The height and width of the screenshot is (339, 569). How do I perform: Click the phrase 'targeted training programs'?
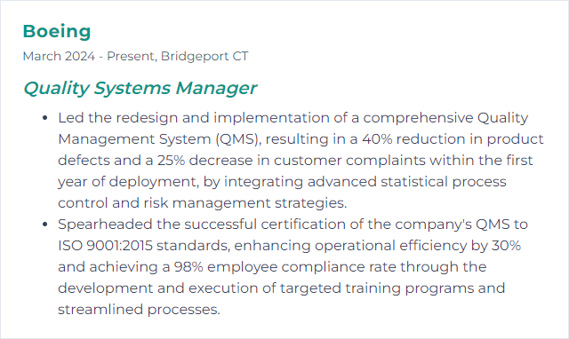tap(377, 288)
